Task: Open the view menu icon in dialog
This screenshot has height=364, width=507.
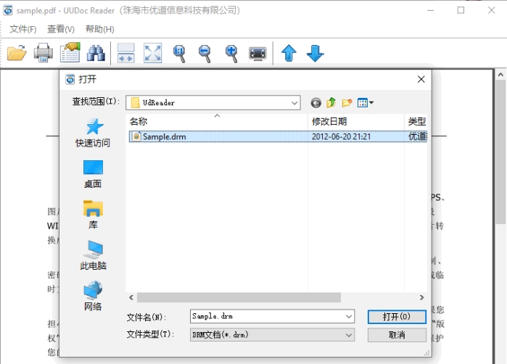Action: coord(366,103)
